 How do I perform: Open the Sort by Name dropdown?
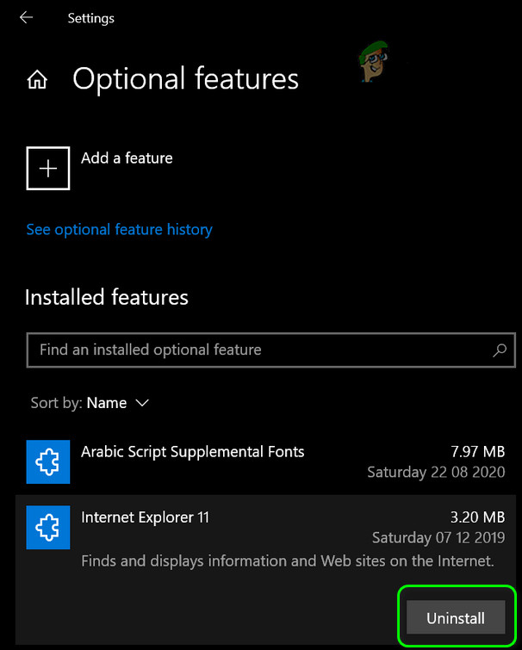[x=106, y=403]
